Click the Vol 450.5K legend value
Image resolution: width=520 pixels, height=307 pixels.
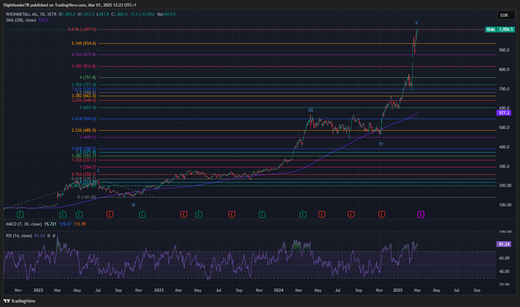point(166,14)
